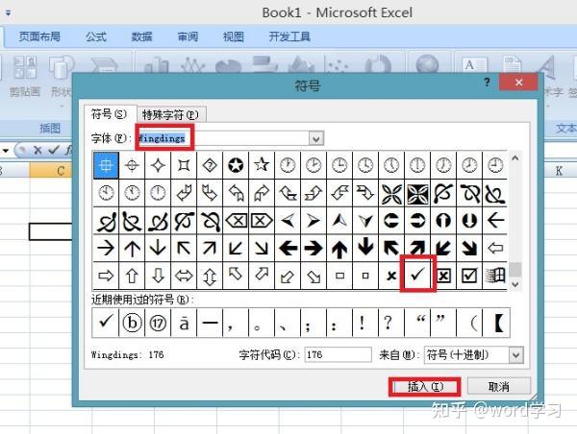Image resolution: width=577 pixels, height=434 pixels.
Task: Select the black circled star symbol
Action: pyautogui.click(x=236, y=165)
